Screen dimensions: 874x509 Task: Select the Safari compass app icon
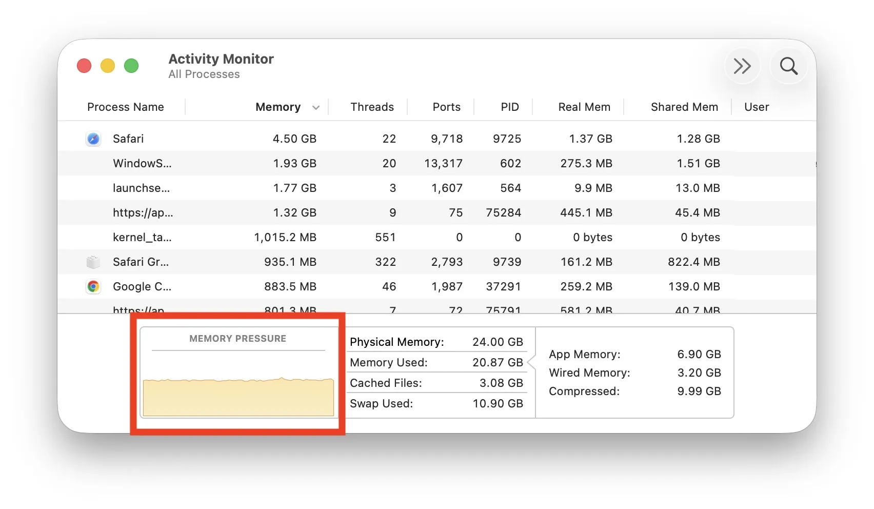[93, 139]
